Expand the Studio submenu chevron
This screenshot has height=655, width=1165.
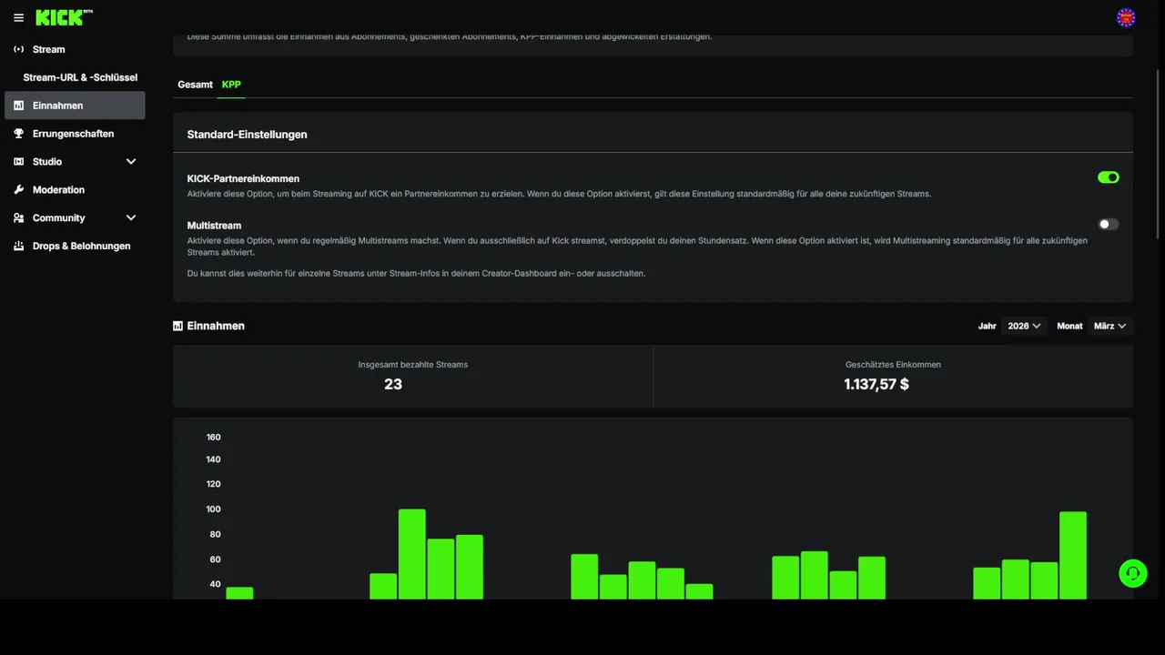click(x=131, y=162)
